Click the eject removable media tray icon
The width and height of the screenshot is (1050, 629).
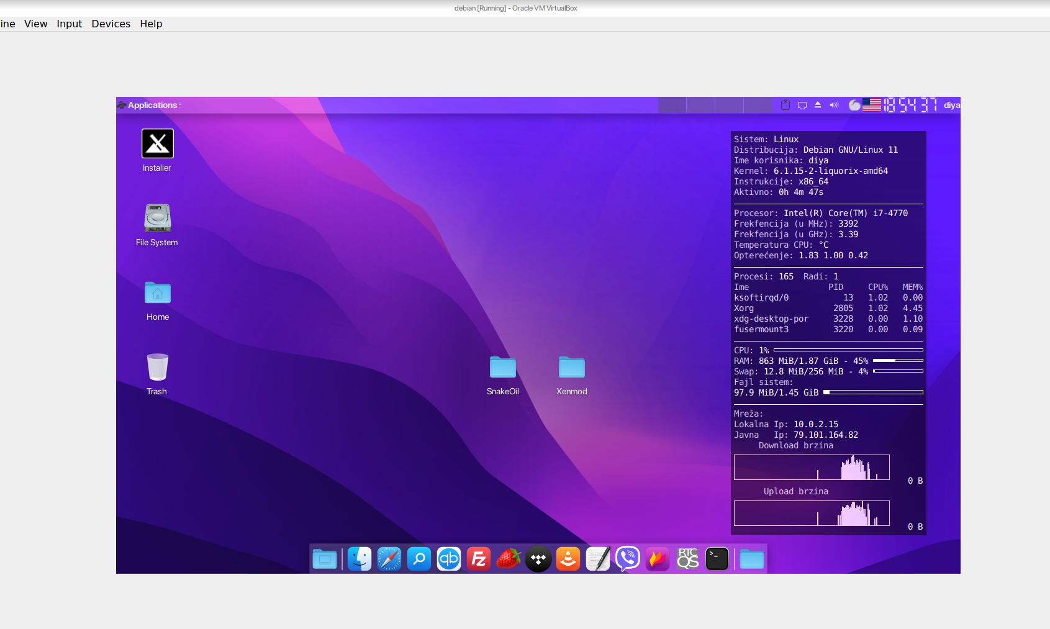click(x=818, y=105)
